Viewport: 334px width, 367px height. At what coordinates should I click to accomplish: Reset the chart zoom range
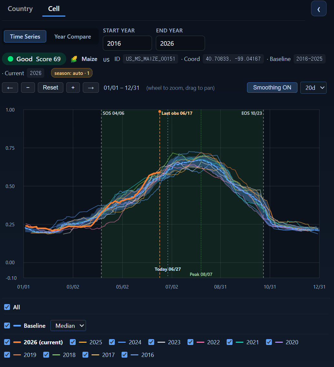(x=50, y=88)
